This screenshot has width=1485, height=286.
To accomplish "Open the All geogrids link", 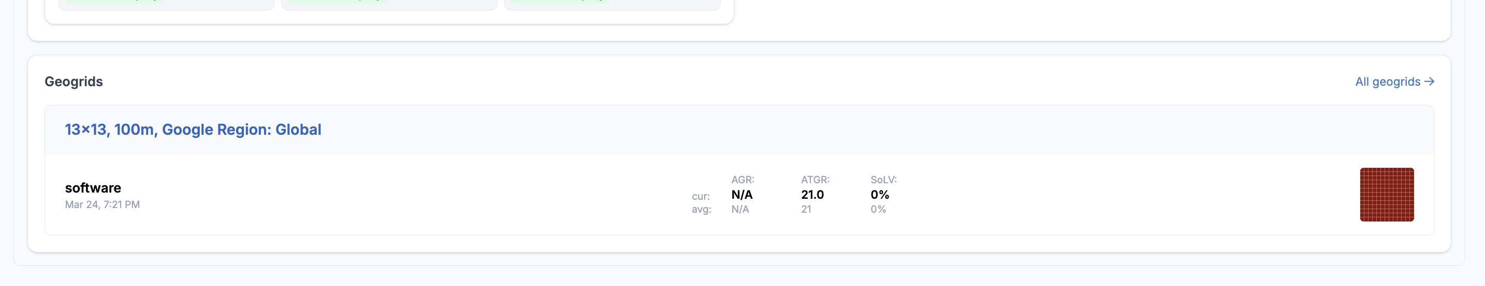I will click(x=1387, y=82).
